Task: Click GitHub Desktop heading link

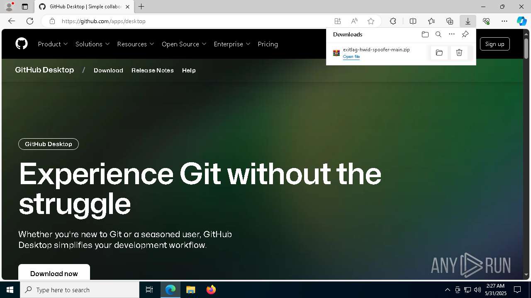Action: (x=44, y=70)
